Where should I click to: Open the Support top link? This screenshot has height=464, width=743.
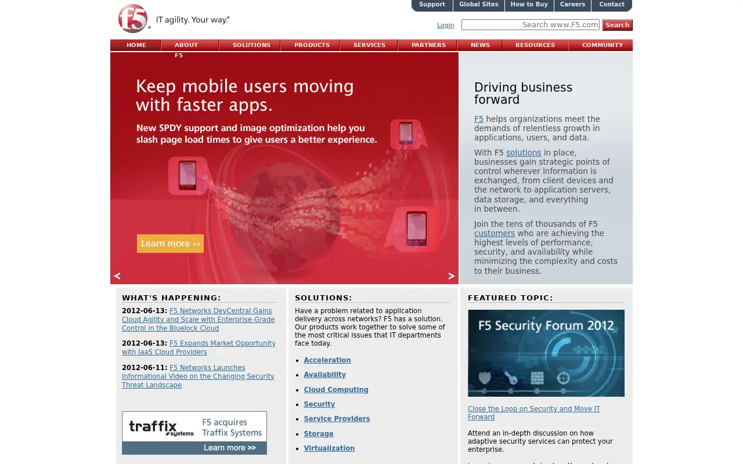tap(432, 5)
